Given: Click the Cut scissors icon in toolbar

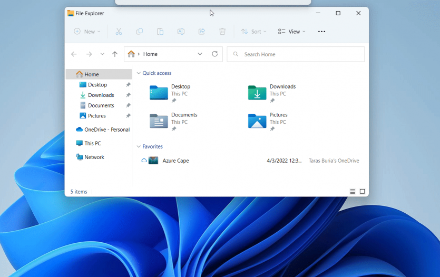Looking at the screenshot, I should coord(119,32).
